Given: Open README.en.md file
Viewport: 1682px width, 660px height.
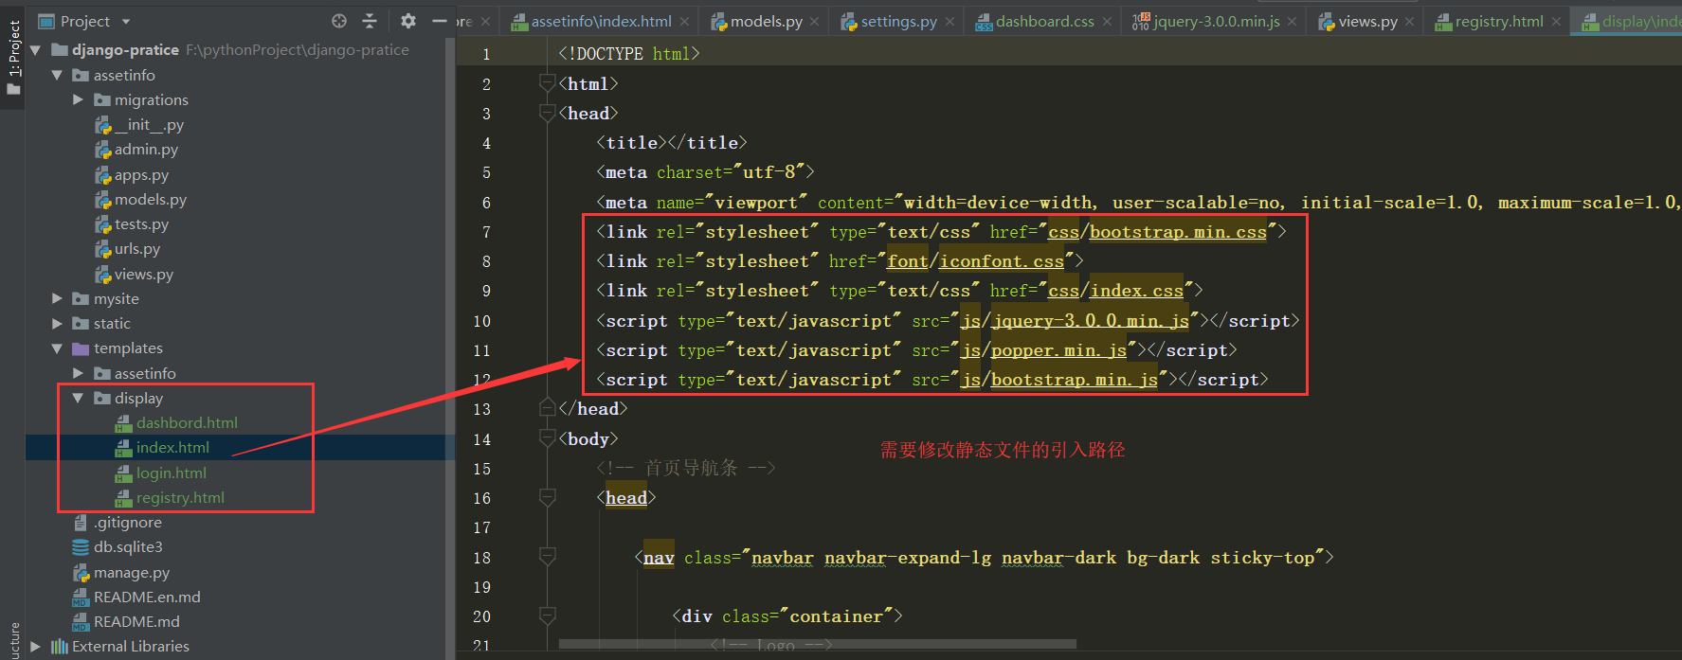Looking at the screenshot, I should coord(147,598).
